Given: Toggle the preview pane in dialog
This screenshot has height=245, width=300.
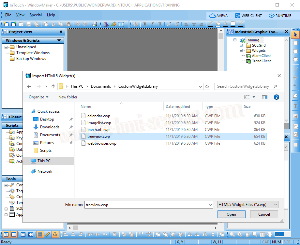Looking at the screenshot, I should pos(264,97).
